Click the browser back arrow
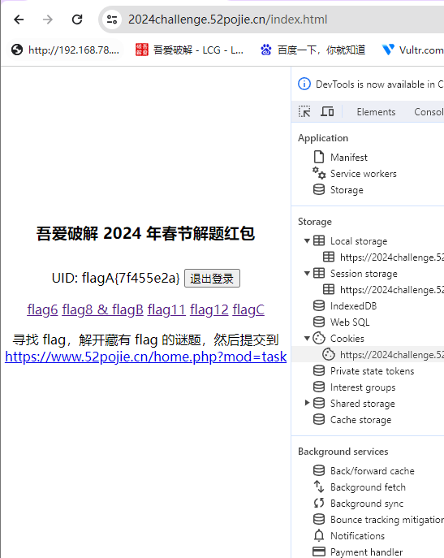The height and width of the screenshot is (558, 444). (19, 19)
